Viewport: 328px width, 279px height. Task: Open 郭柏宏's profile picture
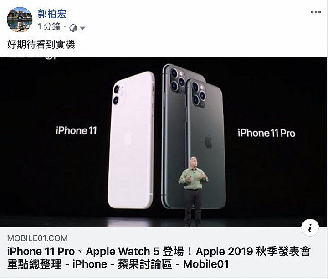tap(20, 20)
